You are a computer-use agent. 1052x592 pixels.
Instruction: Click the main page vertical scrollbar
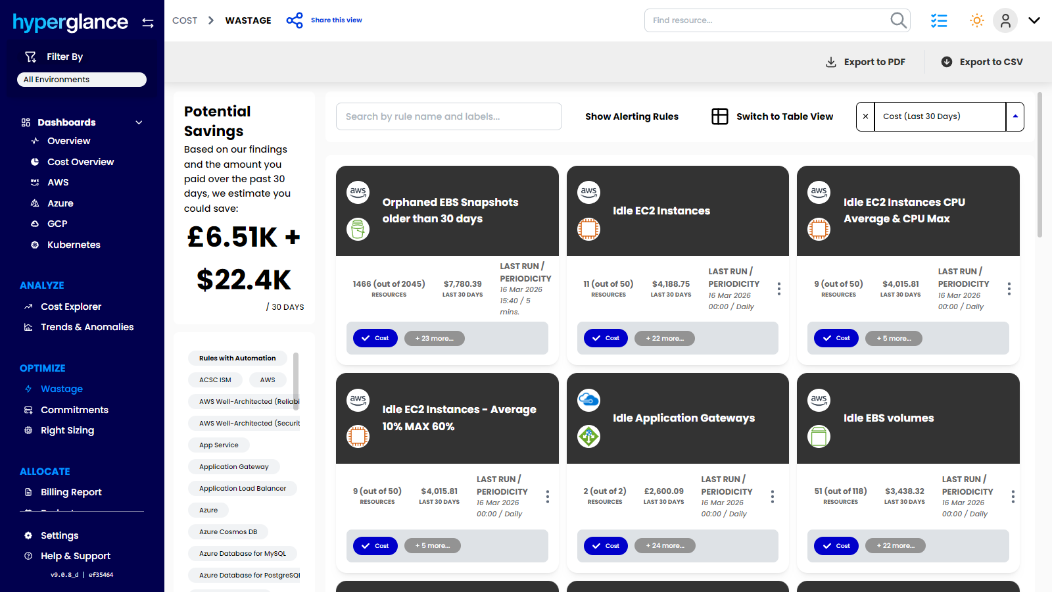1040,164
